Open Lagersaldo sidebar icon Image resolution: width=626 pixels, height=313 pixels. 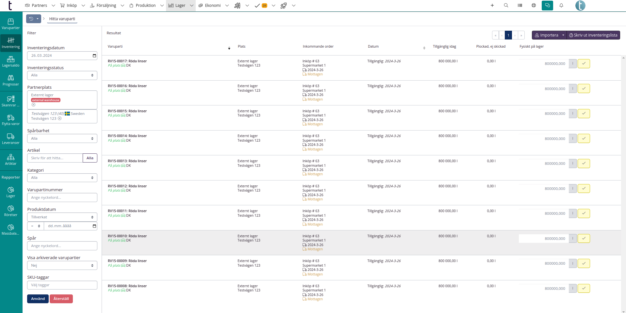pos(11,62)
